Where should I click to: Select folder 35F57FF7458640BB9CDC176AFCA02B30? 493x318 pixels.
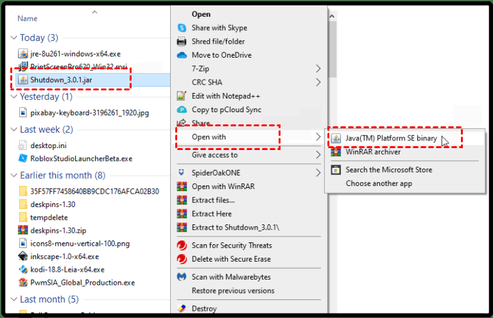click(x=94, y=192)
